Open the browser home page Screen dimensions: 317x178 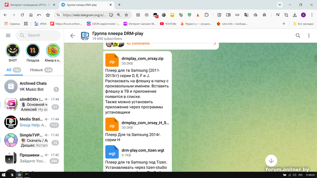pyautogui.click(x=31, y=15)
